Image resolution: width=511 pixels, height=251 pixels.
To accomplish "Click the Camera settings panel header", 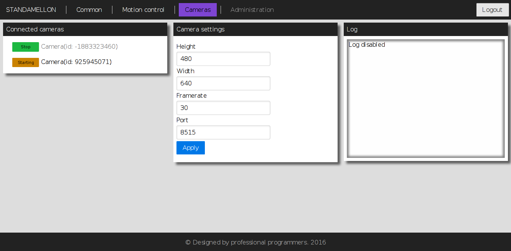I will point(255,29).
